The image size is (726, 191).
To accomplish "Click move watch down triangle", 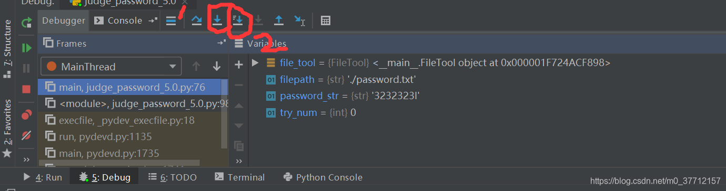I will tap(238, 125).
